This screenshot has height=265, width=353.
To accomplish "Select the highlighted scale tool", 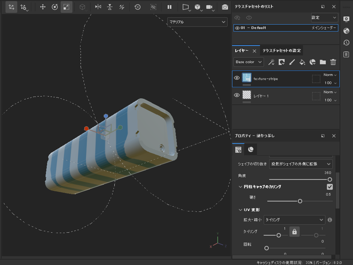I will tap(67, 7).
